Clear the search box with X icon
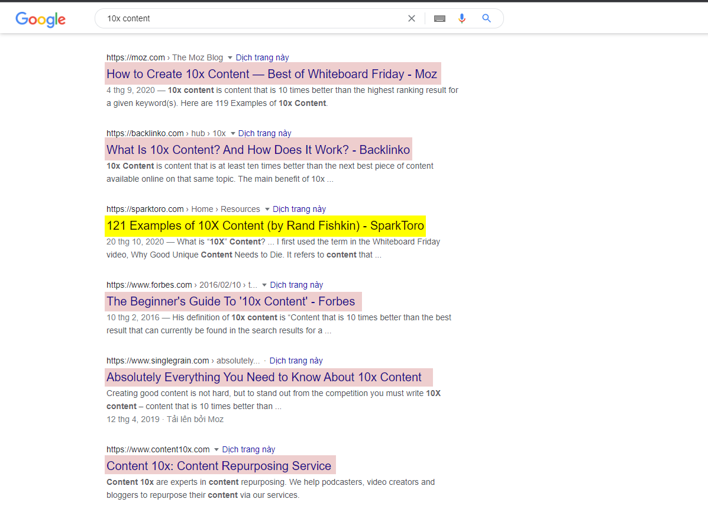This screenshot has width=708, height=518. coord(411,18)
